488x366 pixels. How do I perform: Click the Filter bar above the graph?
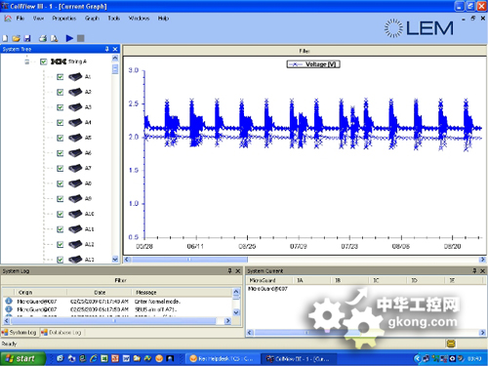click(x=305, y=51)
